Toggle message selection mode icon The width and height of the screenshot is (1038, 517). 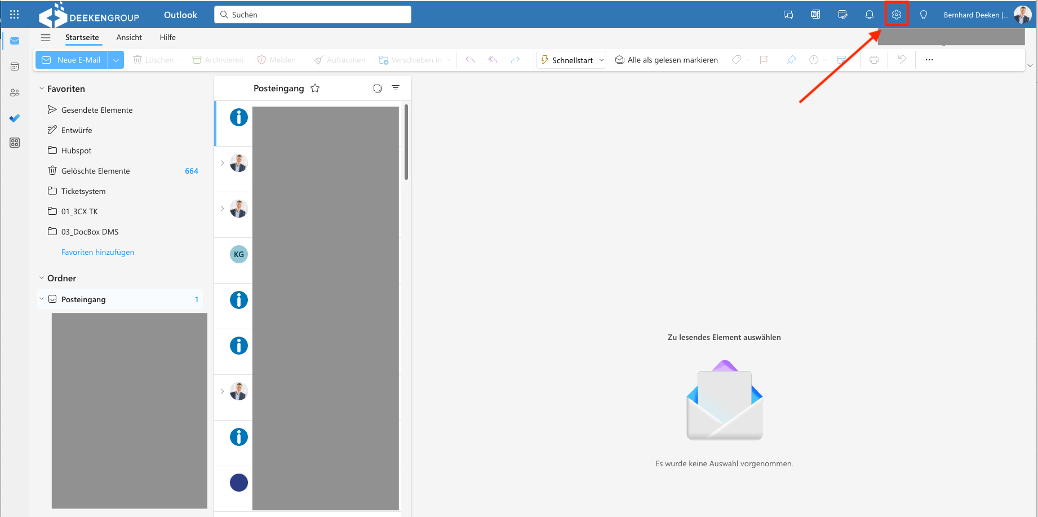pyautogui.click(x=378, y=88)
